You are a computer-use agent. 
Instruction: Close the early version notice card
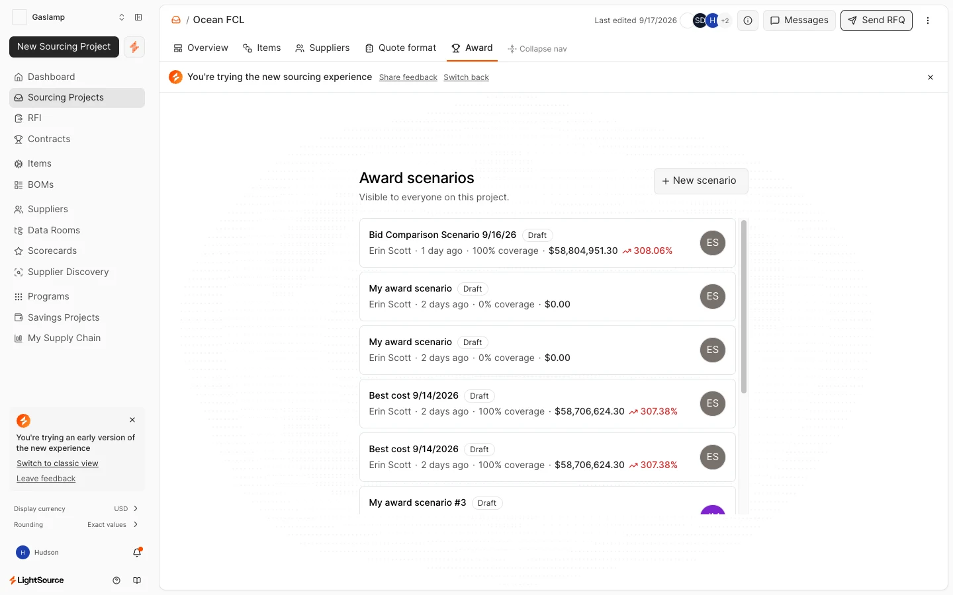point(132,420)
